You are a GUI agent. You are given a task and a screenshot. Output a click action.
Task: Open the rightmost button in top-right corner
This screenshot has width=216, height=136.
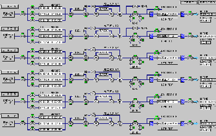click(x=207, y=3)
